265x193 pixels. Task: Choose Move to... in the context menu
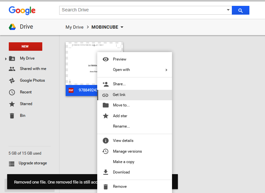point(135,105)
